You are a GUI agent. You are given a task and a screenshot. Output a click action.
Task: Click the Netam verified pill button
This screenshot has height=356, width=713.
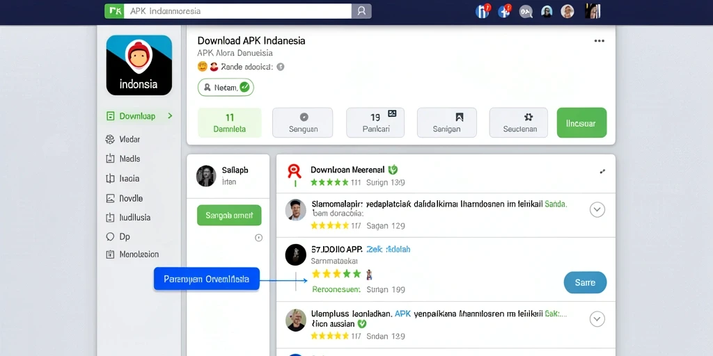pyautogui.click(x=226, y=87)
